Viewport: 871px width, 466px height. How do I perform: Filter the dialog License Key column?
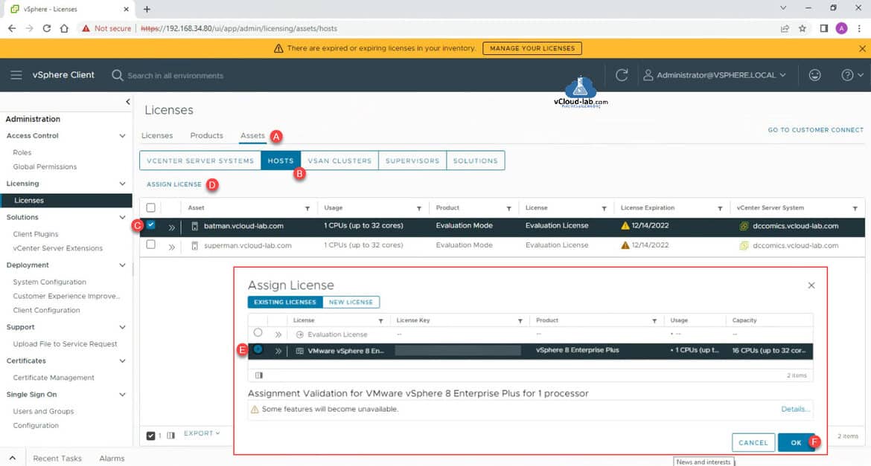[x=520, y=321]
